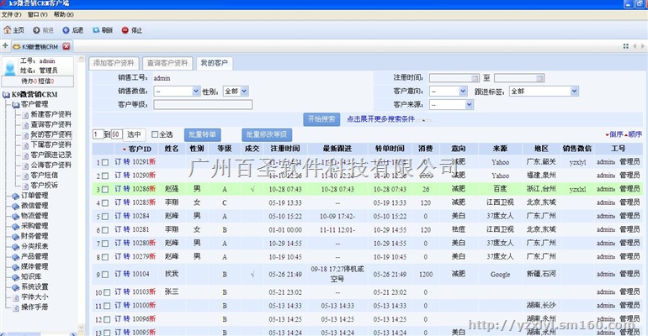
Task: Click the 停止 stop icon
Action: (125, 30)
